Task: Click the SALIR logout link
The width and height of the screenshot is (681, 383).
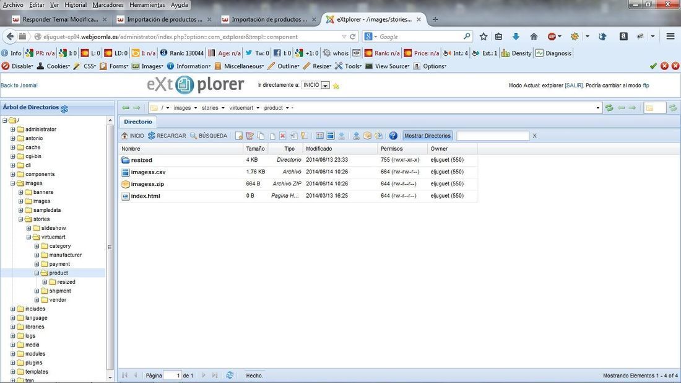Action: coord(574,86)
